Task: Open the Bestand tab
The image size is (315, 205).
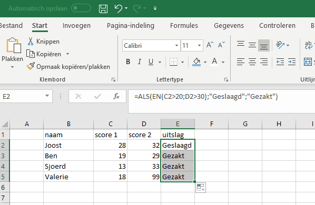Action: [11, 26]
